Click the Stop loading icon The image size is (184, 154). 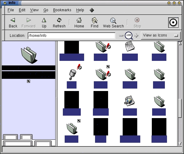click(137, 20)
